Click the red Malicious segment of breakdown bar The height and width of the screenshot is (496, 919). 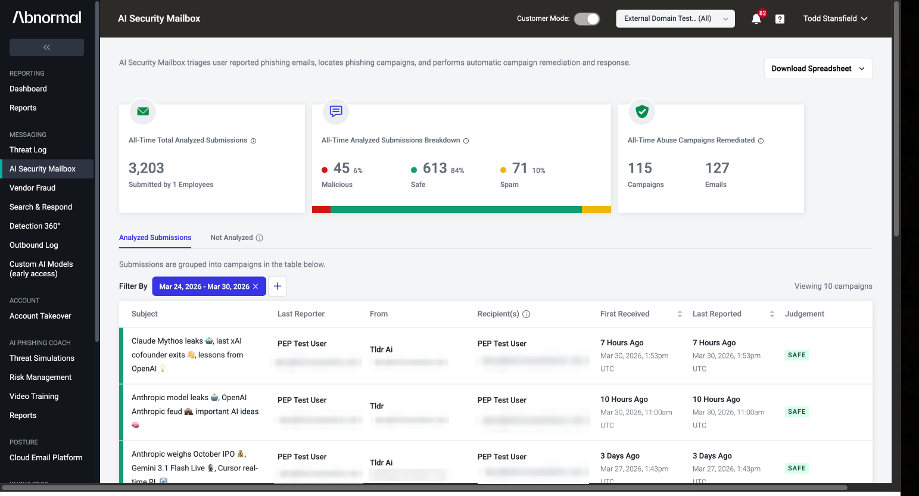[x=321, y=210]
